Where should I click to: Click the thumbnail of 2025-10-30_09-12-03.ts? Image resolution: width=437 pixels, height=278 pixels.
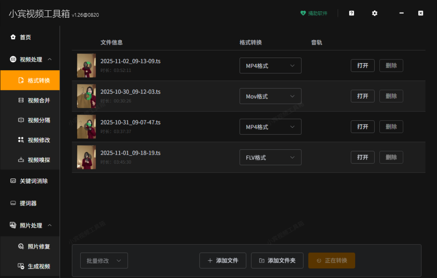click(87, 96)
